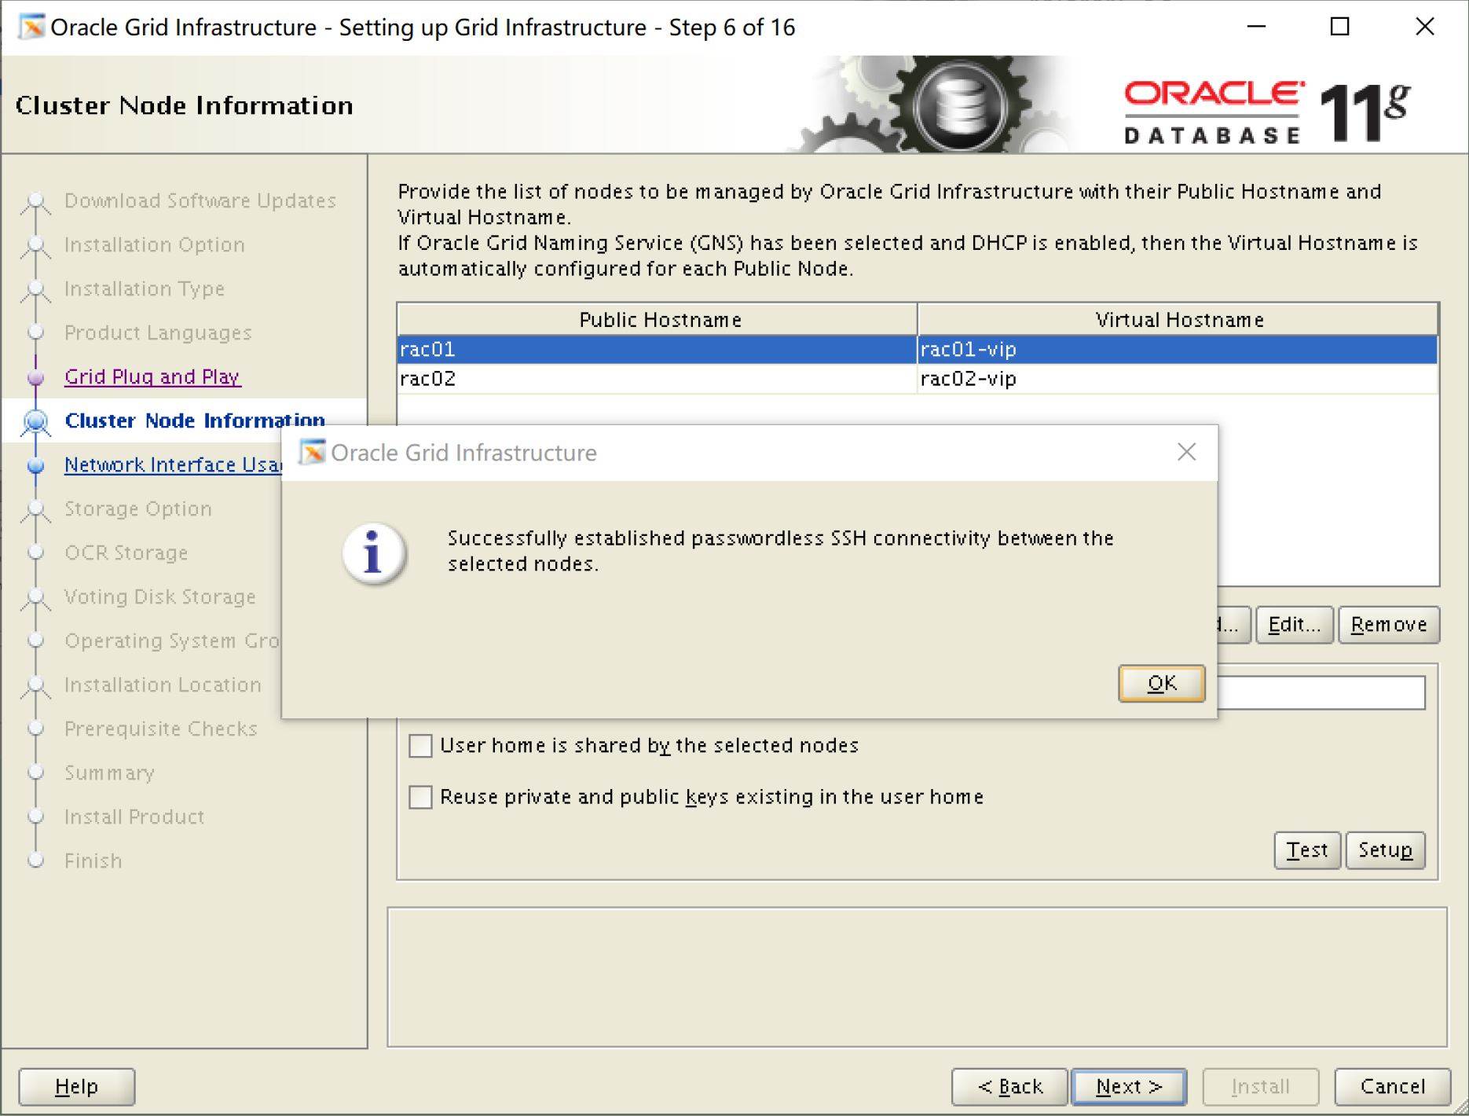Click the Install Product step
The width and height of the screenshot is (1469, 1116).
134,817
